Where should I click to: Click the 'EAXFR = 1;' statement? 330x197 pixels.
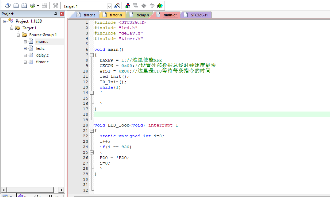113,60
